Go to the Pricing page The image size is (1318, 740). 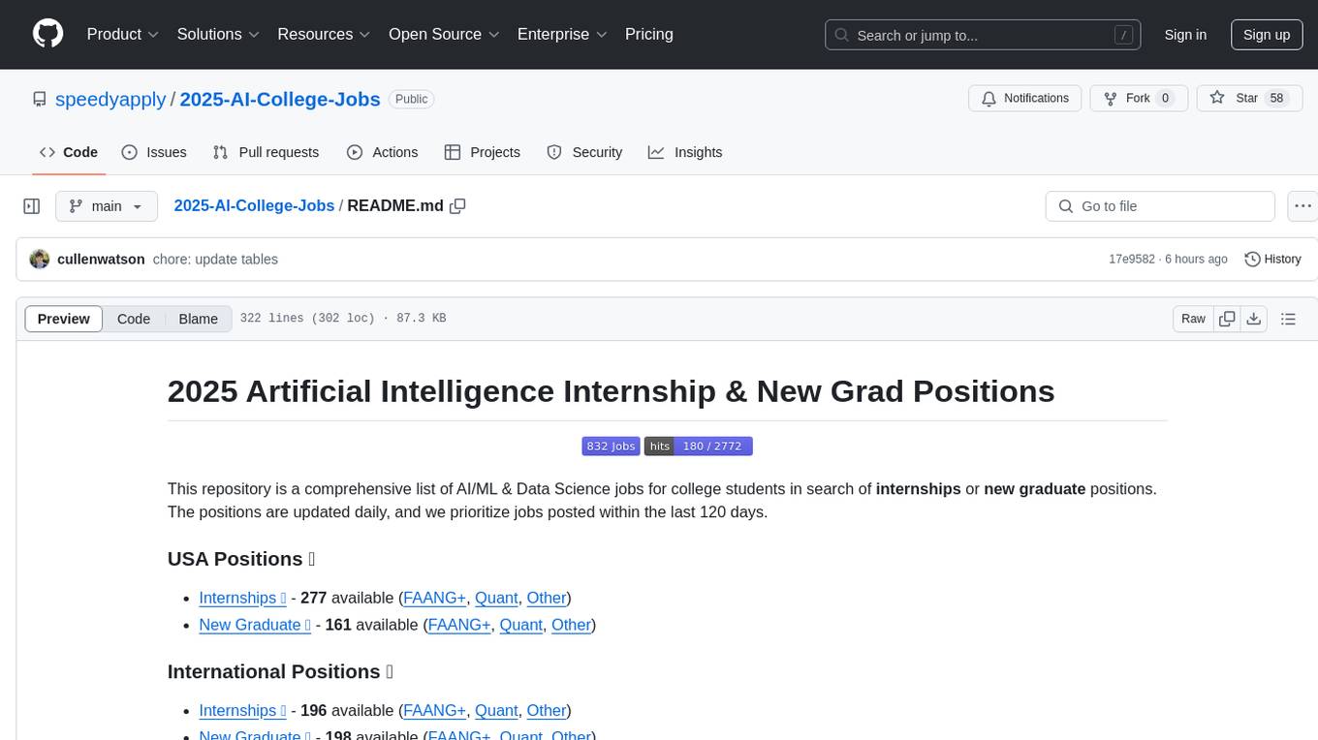click(x=649, y=34)
